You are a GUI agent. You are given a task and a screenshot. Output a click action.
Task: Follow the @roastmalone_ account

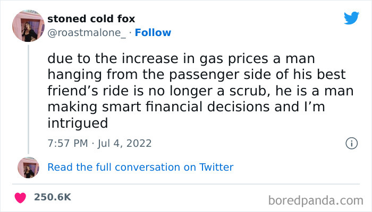click(x=153, y=33)
